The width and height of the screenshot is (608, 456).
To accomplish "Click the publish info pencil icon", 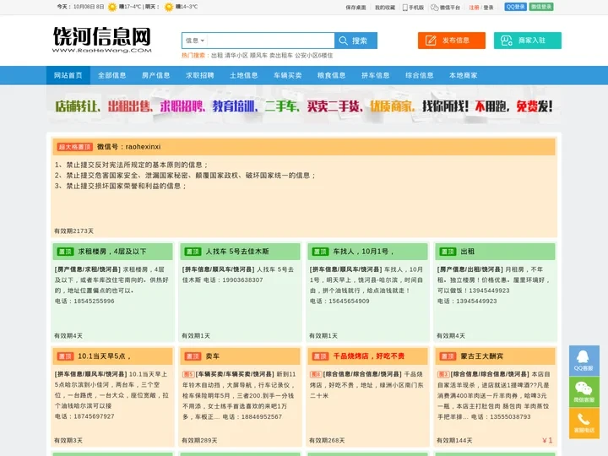I will [x=431, y=41].
